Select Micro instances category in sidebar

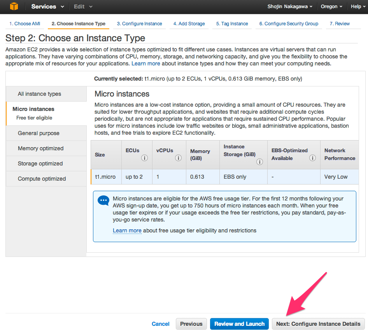[x=46, y=113]
